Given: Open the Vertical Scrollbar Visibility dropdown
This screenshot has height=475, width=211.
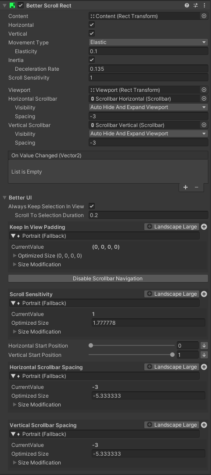Looking at the screenshot, I should (x=148, y=134).
